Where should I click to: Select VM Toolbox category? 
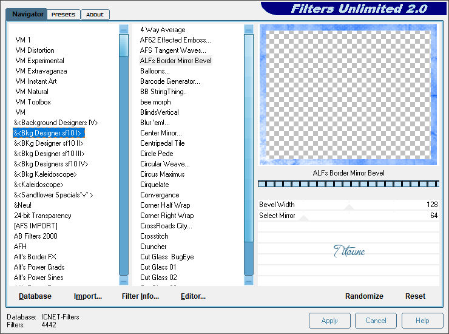click(x=33, y=102)
